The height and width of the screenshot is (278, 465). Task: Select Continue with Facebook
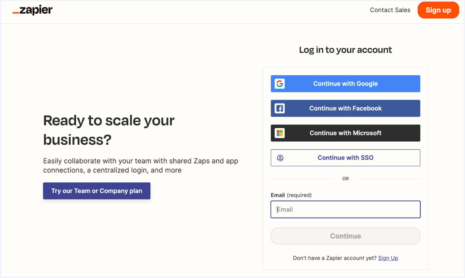tap(345, 108)
